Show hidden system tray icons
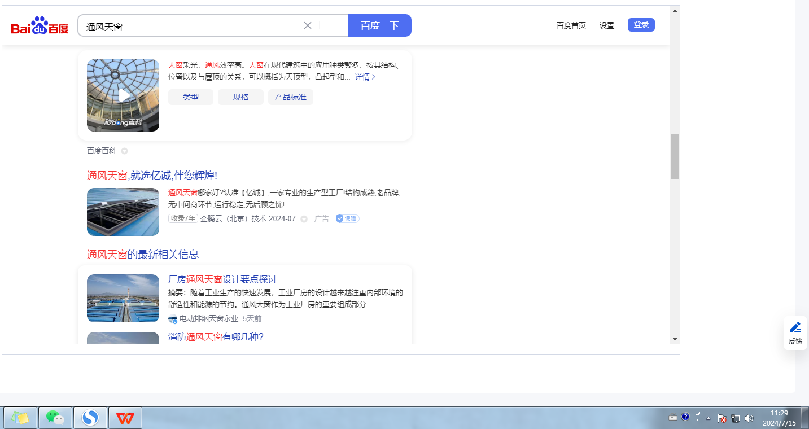This screenshot has height=429, width=809. click(708, 418)
